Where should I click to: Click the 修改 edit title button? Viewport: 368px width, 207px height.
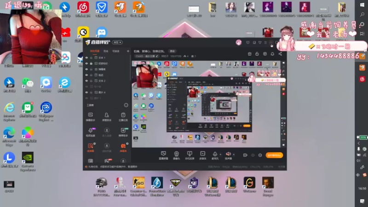[x=172, y=51]
